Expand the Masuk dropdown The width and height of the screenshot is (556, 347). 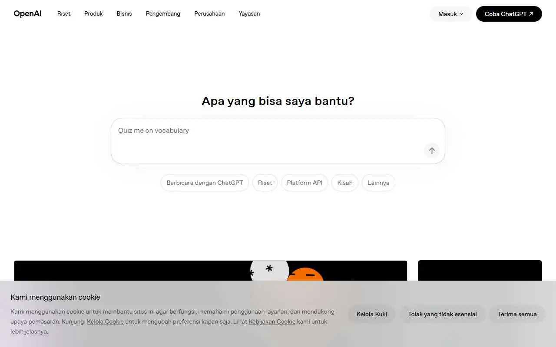pos(451,14)
